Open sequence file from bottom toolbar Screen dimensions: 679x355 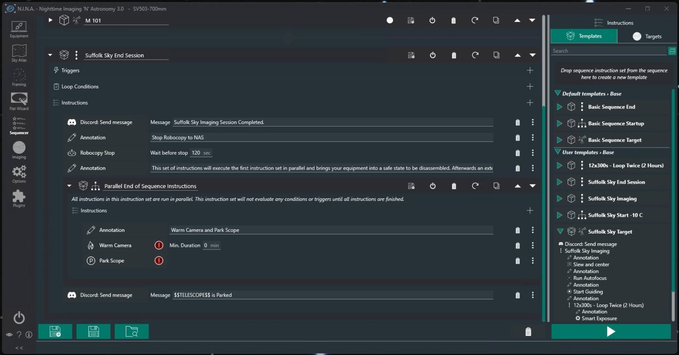pyautogui.click(x=132, y=332)
